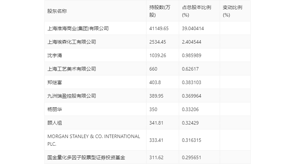The height and width of the screenshot is (164, 295).
Task: Click the value 311.62
Action: click(x=156, y=157)
